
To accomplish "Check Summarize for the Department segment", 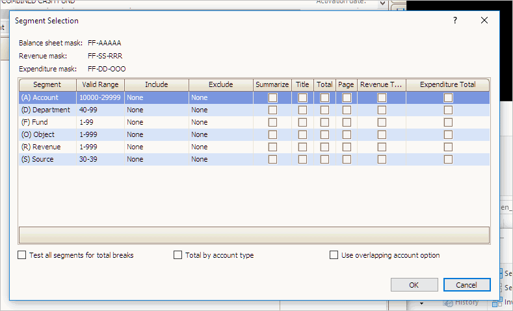I will pyautogui.click(x=272, y=110).
